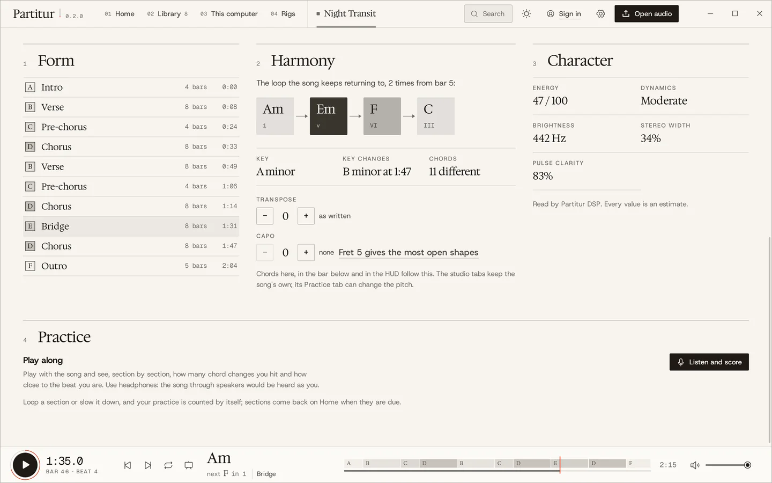
Task: Switch to the This computer tab
Action: tap(229, 14)
